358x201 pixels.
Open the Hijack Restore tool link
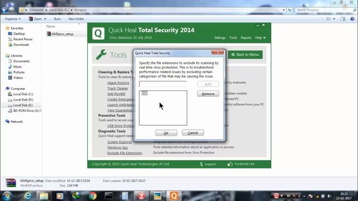tap(118, 83)
